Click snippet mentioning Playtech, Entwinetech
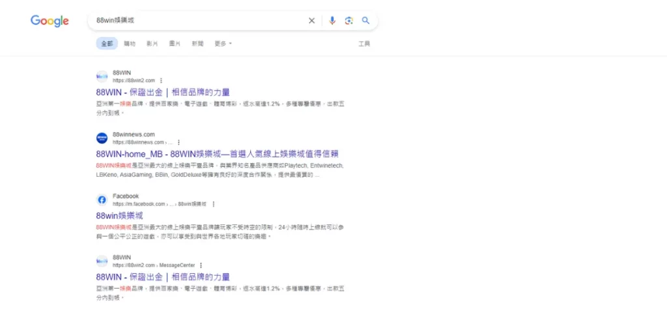This screenshot has width=667, height=309. [220, 170]
